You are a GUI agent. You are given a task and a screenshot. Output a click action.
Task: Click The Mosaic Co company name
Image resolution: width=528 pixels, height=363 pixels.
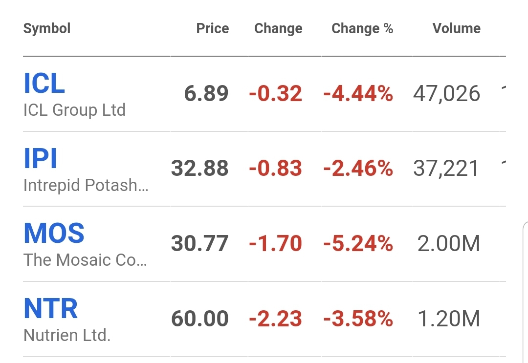tap(85, 260)
